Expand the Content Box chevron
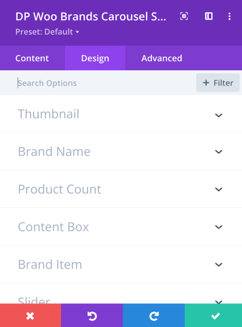Image resolution: width=242 pixels, height=327 pixels. pyautogui.click(x=219, y=227)
